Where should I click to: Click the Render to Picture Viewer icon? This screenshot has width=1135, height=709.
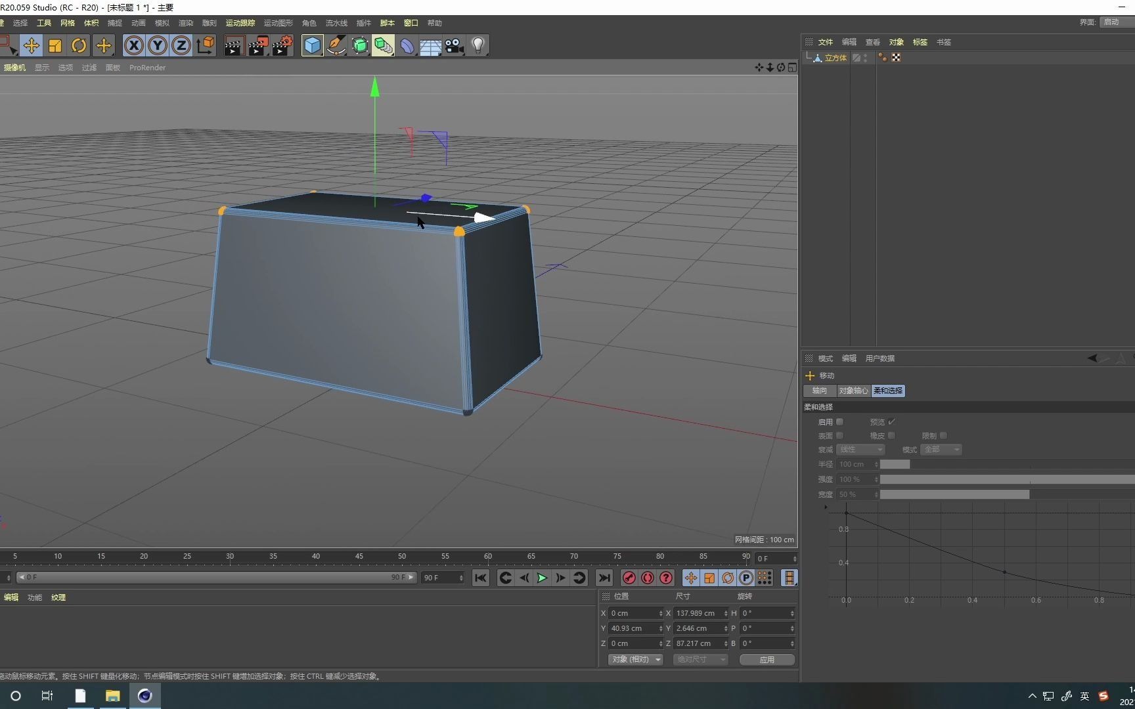[257, 45]
